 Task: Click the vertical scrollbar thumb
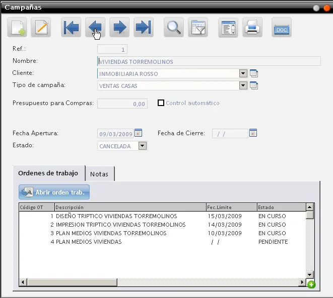310,215
